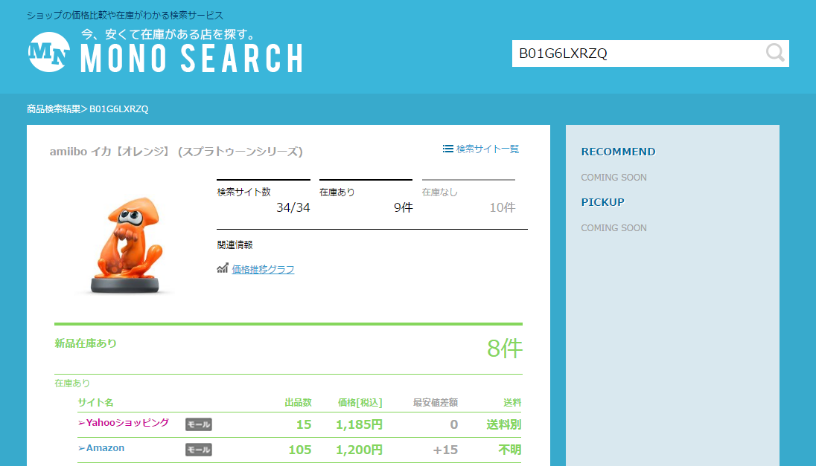Click COMING SOON under RECOMMEND
816x466 pixels.
pyautogui.click(x=614, y=178)
